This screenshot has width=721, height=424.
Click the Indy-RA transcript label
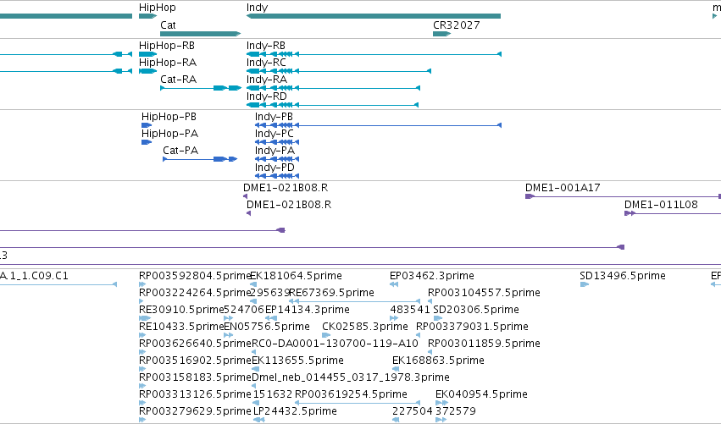pyautogui.click(x=267, y=80)
